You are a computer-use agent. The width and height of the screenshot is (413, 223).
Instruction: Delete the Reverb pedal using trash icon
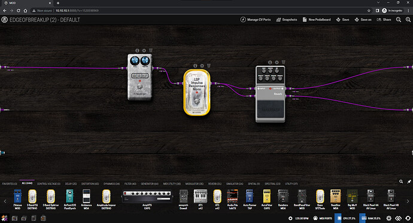point(283,62)
